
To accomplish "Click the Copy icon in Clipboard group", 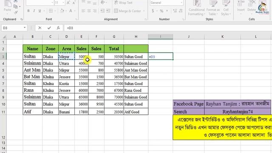I will pyautogui.click(x=15, y=6).
